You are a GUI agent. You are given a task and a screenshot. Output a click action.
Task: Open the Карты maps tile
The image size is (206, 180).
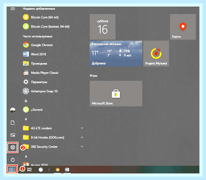click(x=183, y=27)
